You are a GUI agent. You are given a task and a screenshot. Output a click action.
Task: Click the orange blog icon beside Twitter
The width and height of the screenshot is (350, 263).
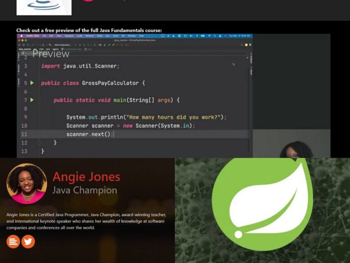13,242
